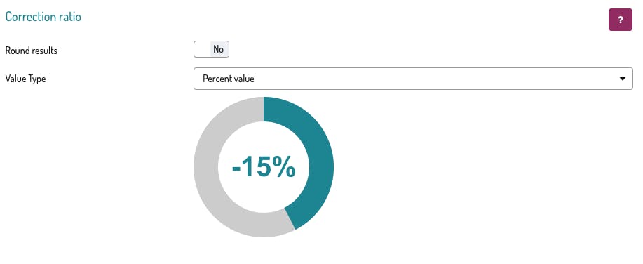Click the 'Value Type' label

[25, 79]
